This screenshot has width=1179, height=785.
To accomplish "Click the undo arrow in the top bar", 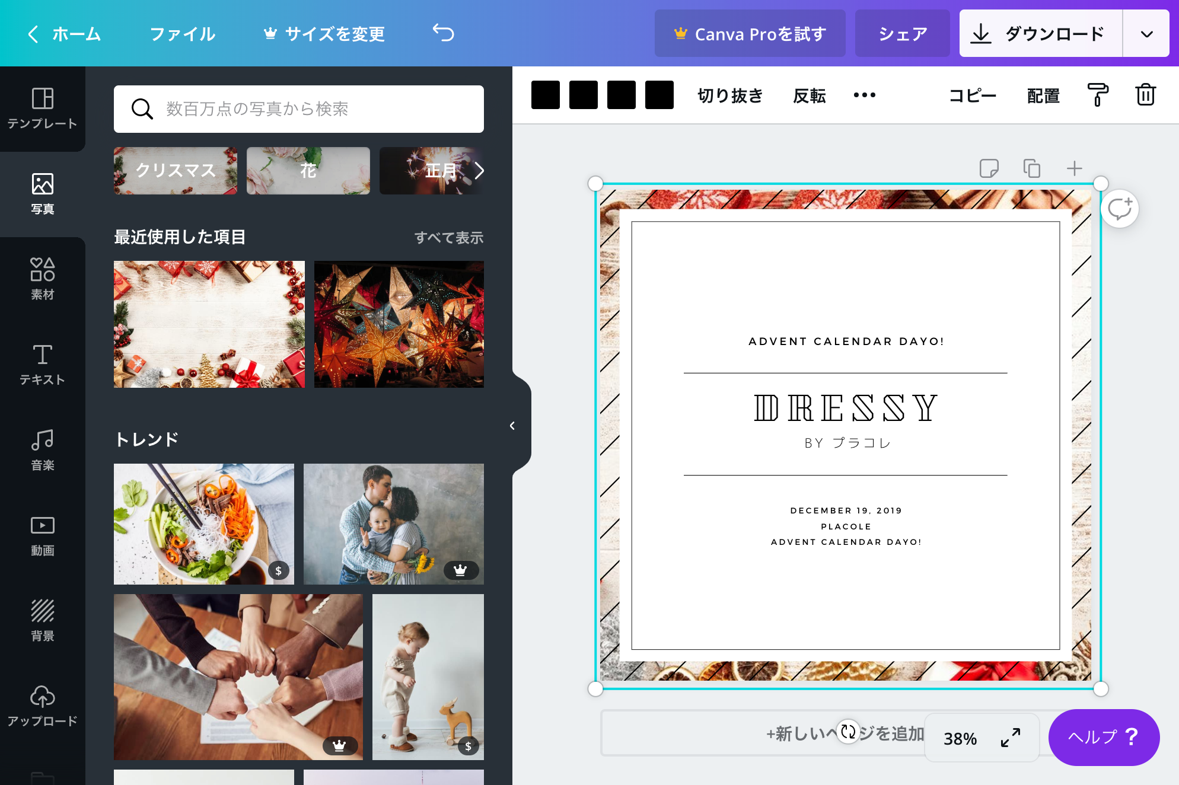I will [442, 33].
